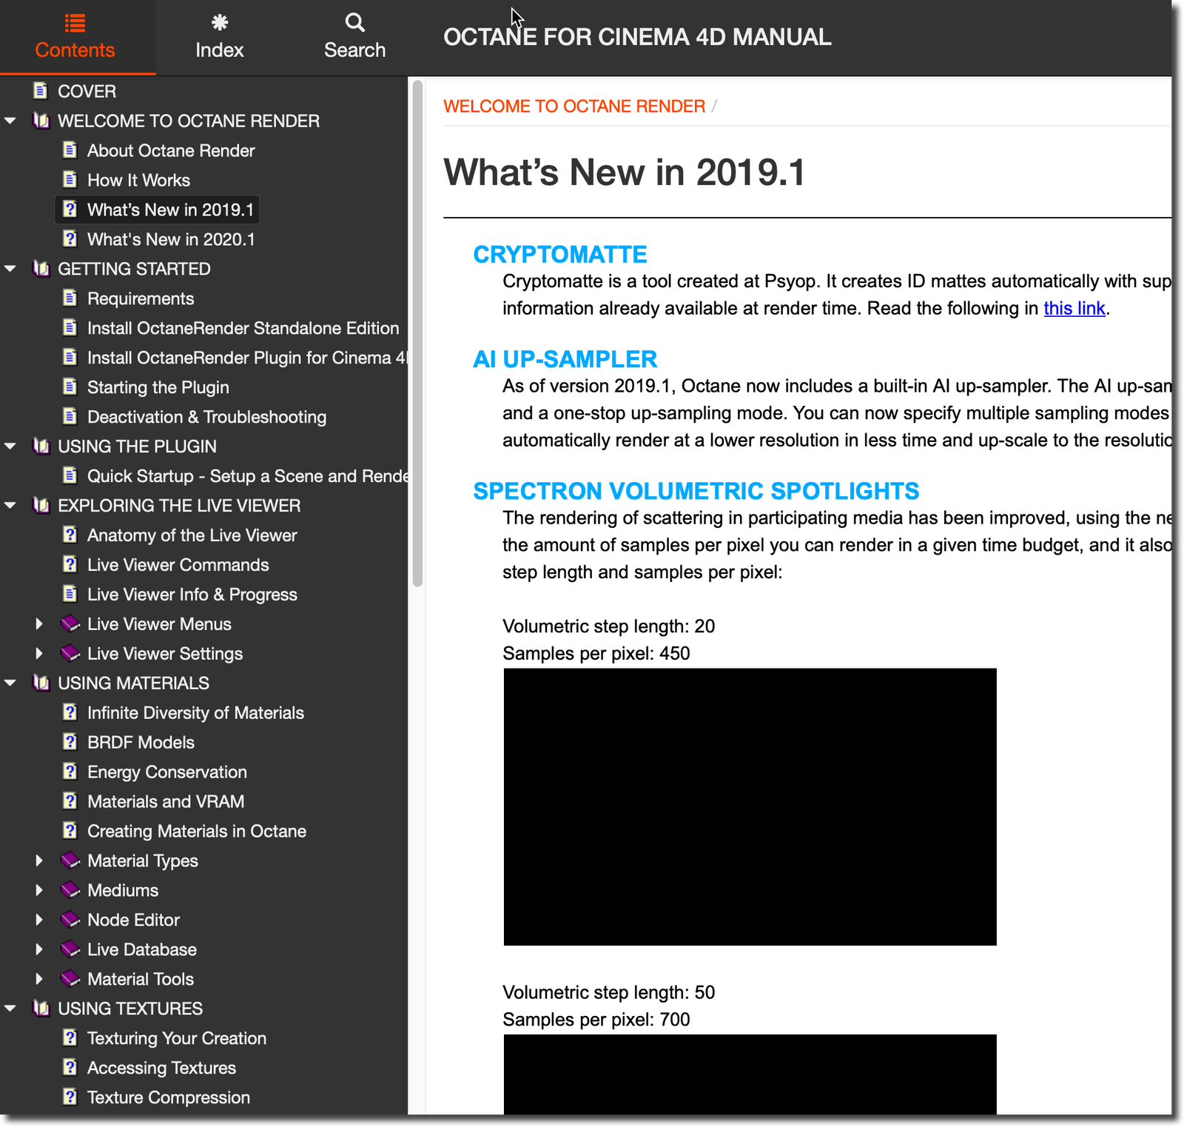Click the Material Tools purple book icon

(70, 979)
